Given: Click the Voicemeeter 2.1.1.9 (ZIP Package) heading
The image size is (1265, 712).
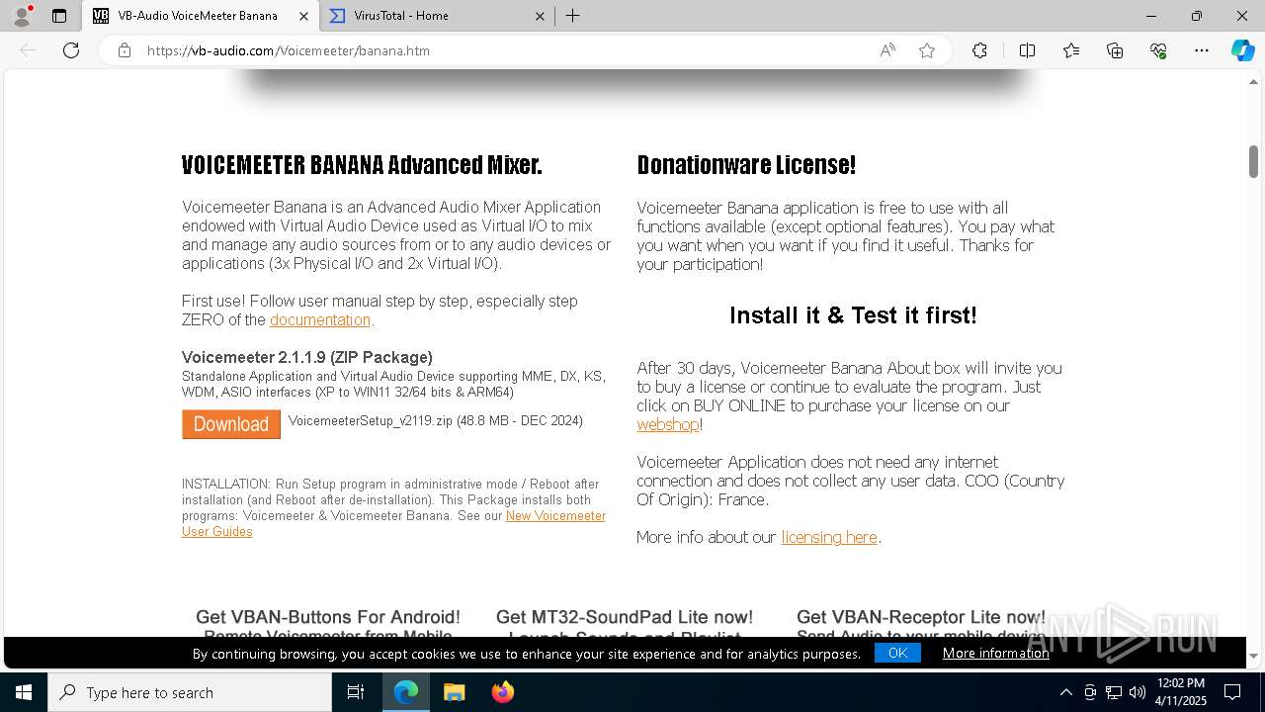Looking at the screenshot, I should point(307,357).
